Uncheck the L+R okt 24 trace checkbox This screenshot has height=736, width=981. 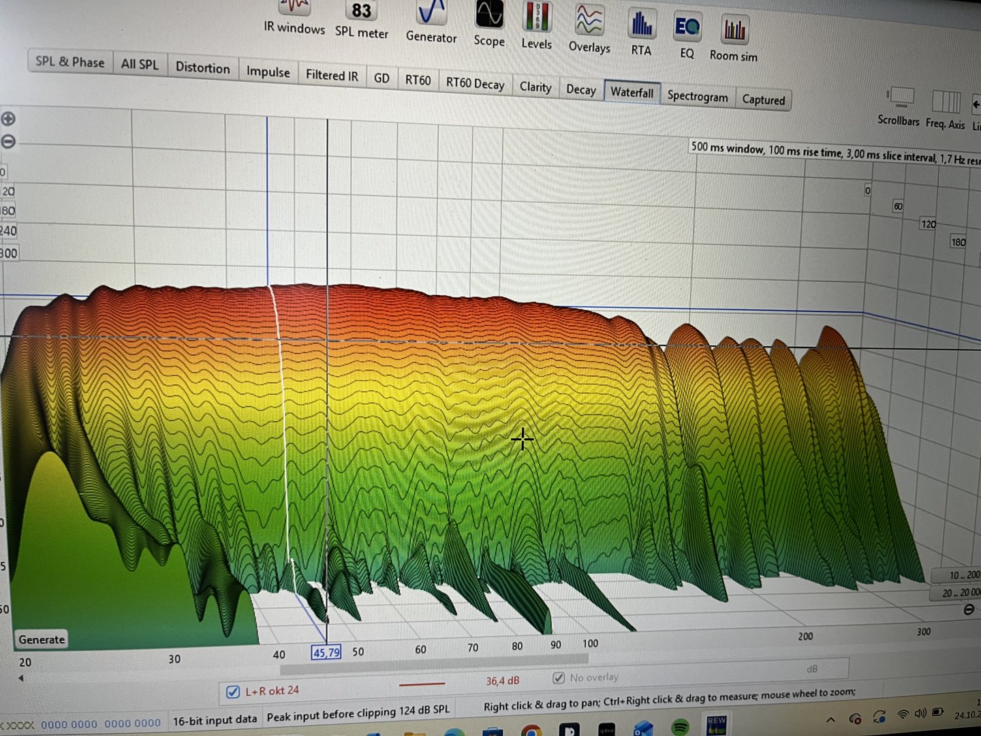233,692
